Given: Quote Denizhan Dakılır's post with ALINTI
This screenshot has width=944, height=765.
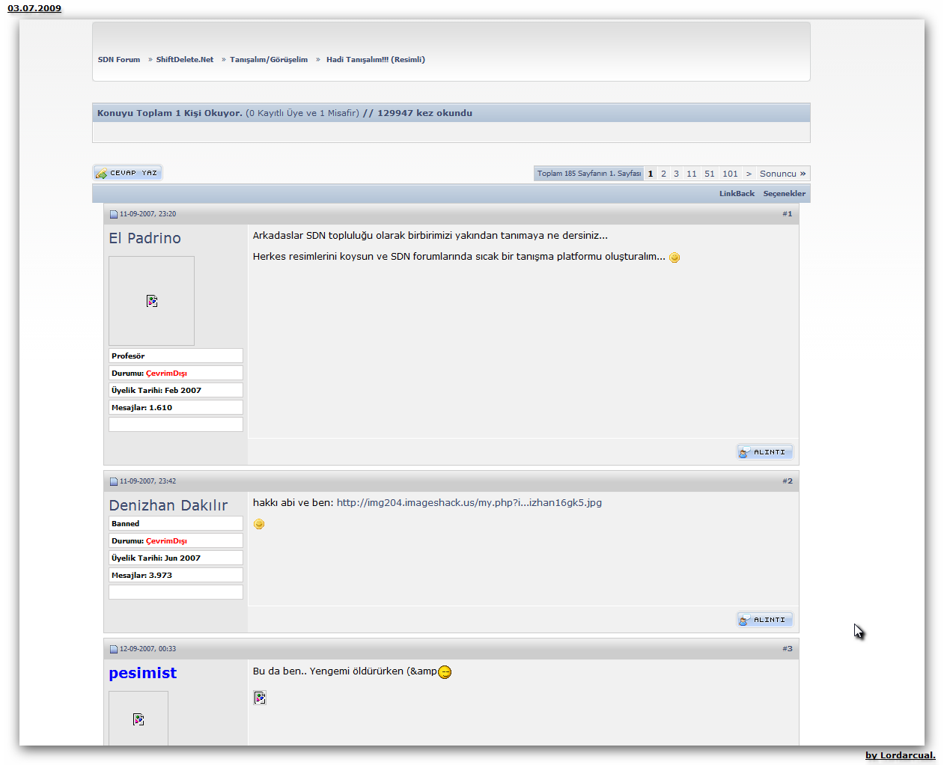Looking at the screenshot, I should [764, 620].
